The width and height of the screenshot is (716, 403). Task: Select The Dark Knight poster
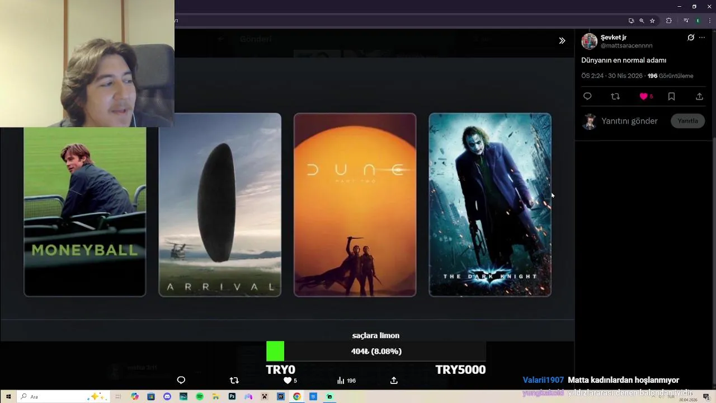(490, 205)
